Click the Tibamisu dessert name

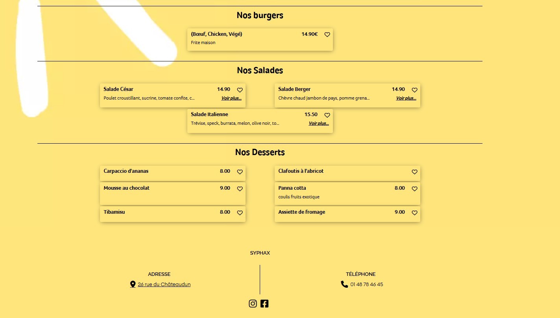[114, 212]
